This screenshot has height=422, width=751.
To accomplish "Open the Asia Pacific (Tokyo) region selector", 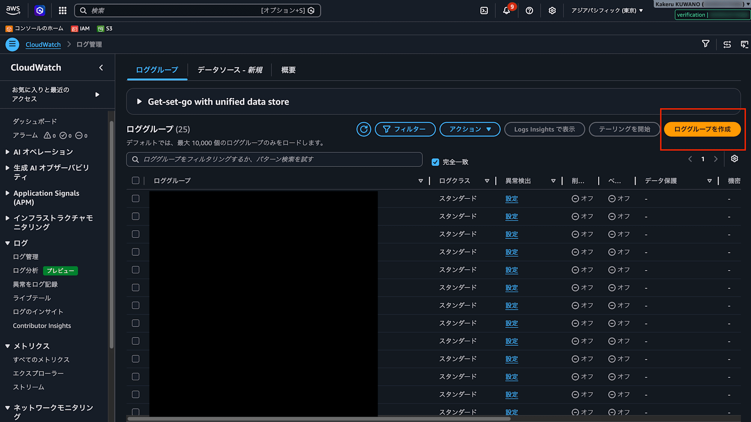I will click(x=607, y=11).
